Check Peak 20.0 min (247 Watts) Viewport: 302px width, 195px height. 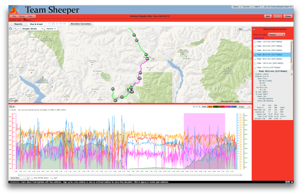pyautogui.click(x=255, y=46)
